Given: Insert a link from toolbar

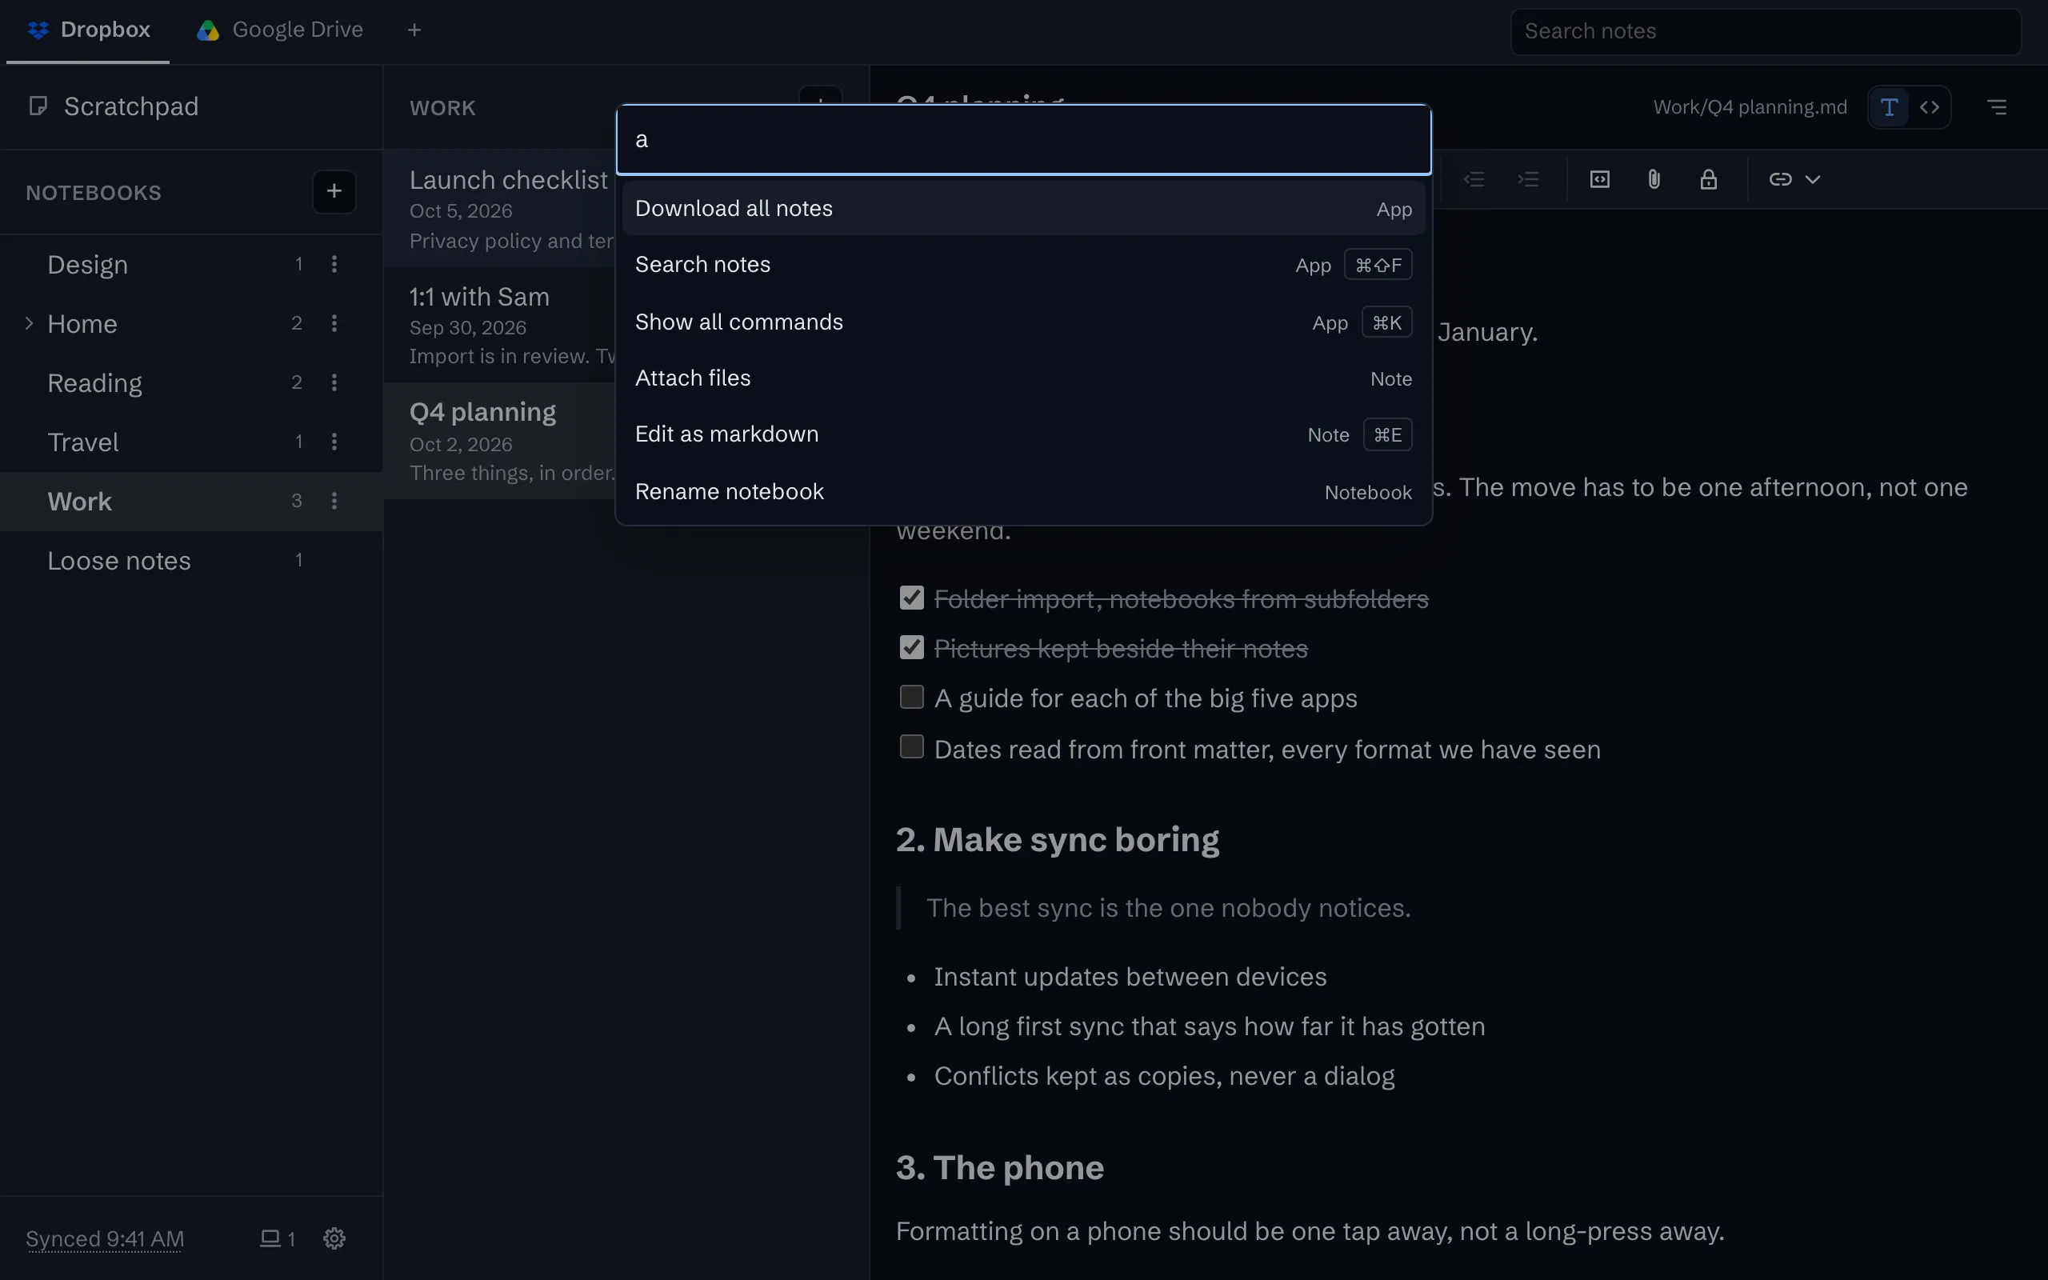Looking at the screenshot, I should click(1780, 179).
